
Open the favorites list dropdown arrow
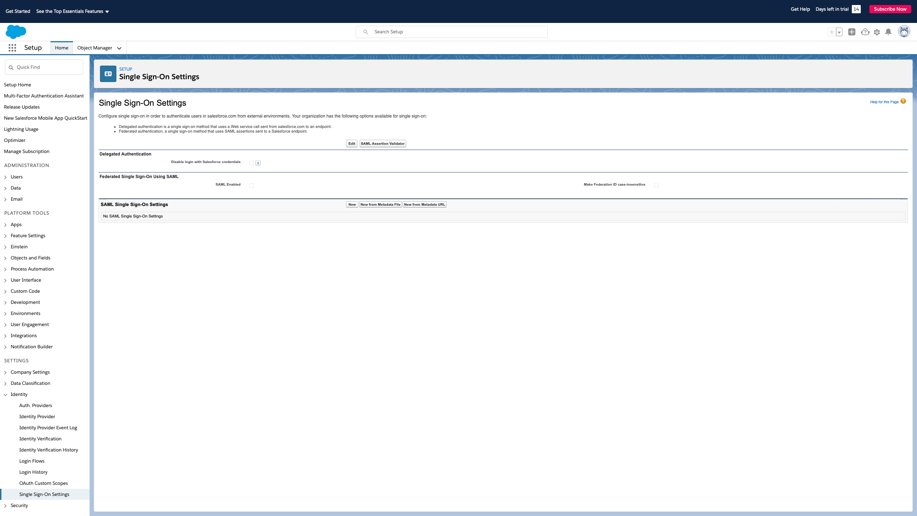pos(839,32)
